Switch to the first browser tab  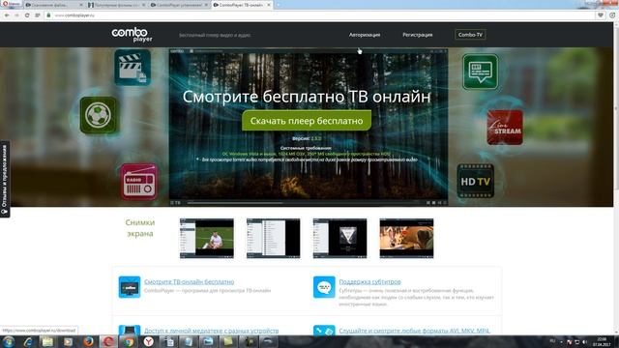tap(53, 5)
